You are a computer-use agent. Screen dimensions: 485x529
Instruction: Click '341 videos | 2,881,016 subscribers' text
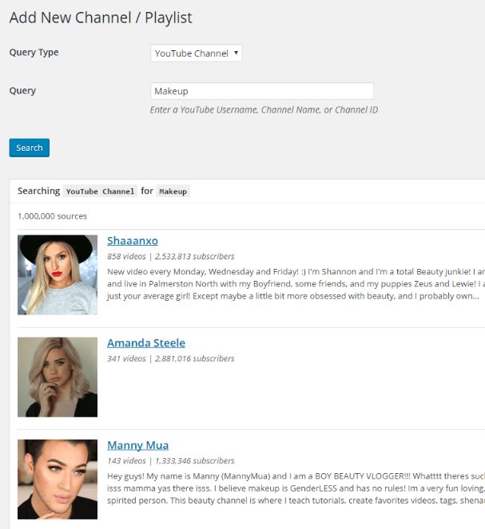click(x=171, y=358)
